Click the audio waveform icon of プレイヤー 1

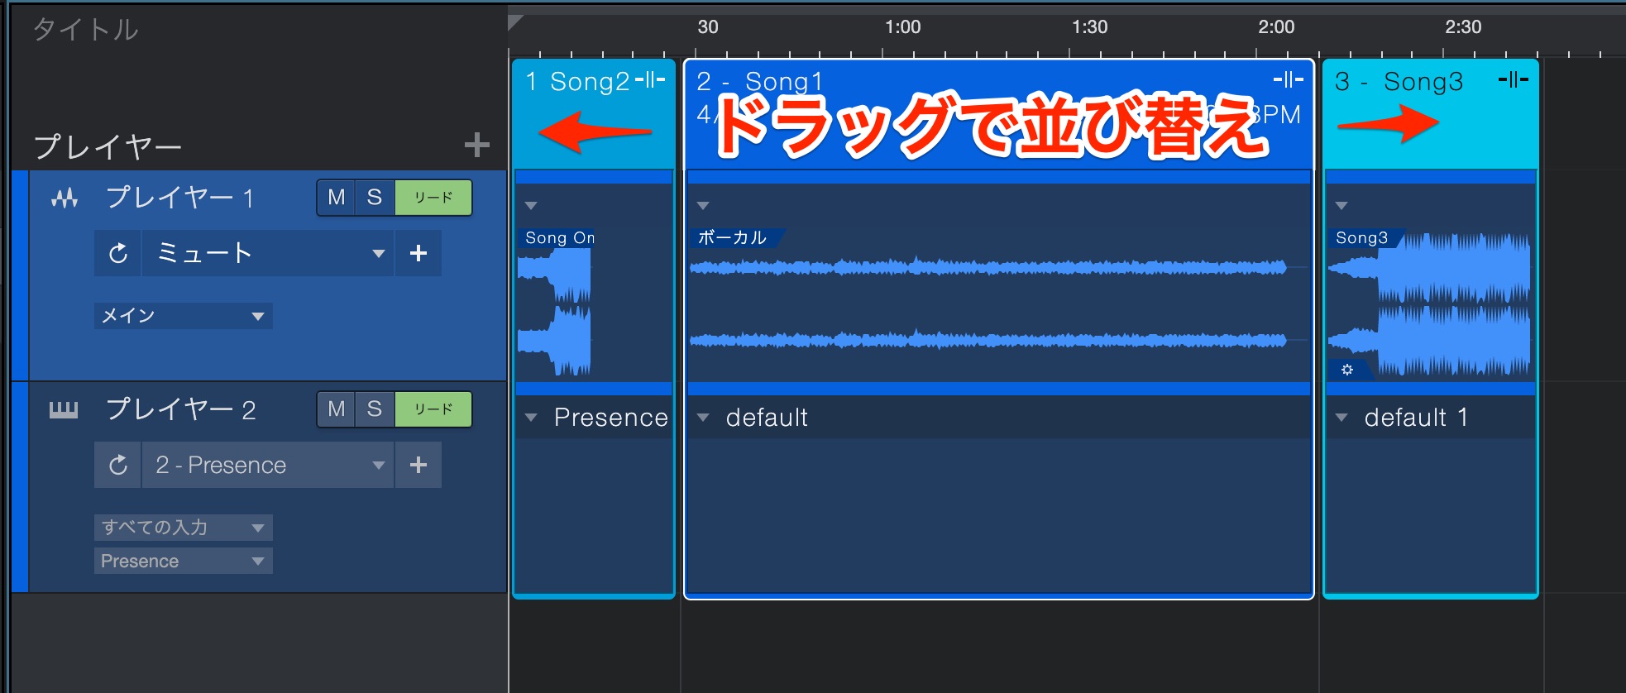point(65,198)
